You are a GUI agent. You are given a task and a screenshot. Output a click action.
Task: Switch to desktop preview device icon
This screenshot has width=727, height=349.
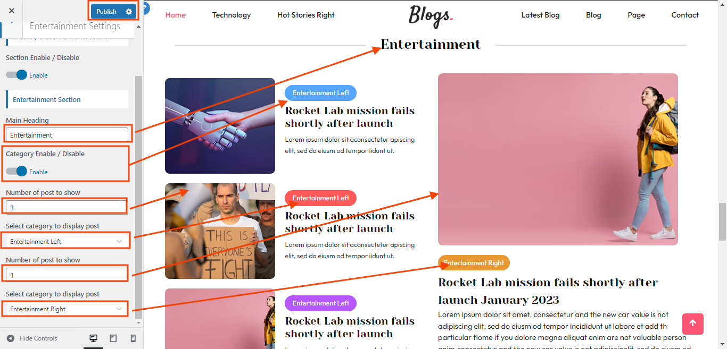tap(93, 338)
